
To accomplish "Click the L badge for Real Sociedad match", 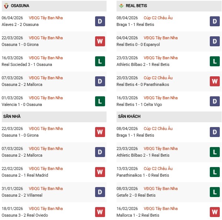I will [x=100, y=61].
